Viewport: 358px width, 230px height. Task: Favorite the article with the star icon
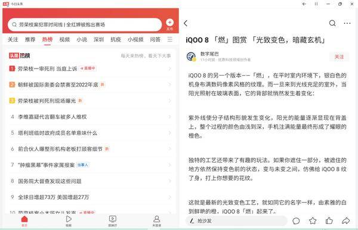tap(313, 220)
